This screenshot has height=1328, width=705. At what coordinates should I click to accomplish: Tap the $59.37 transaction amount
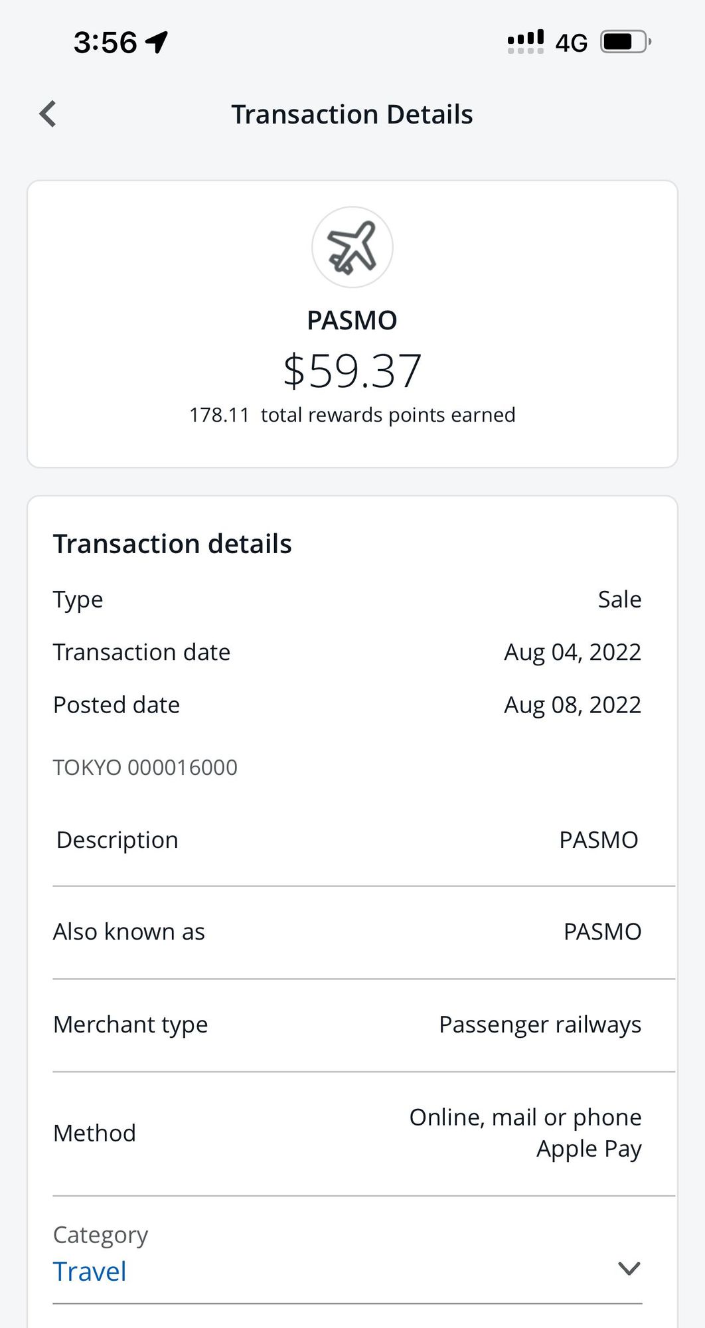[x=352, y=371]
